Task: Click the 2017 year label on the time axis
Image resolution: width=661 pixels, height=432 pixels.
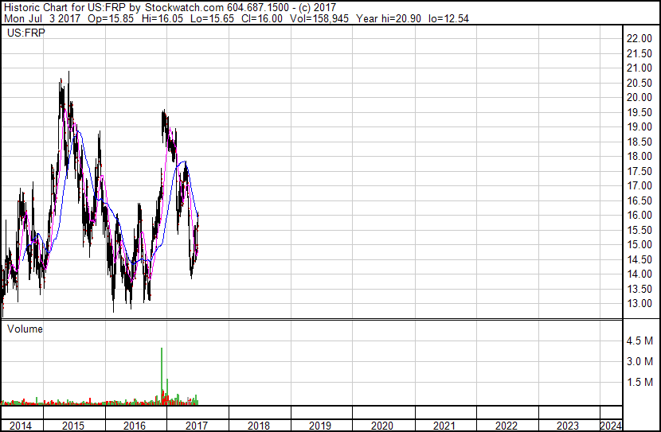Action: [197, 426]
